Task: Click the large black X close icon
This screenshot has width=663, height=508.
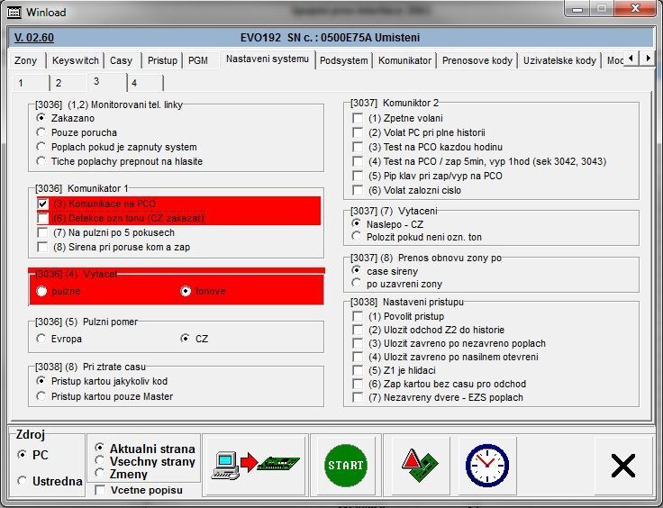Action: [x=622, y=465]
